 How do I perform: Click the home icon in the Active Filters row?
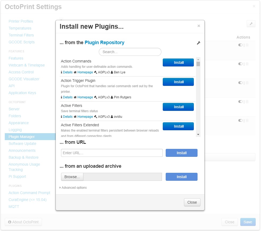(x=75, y=117)
